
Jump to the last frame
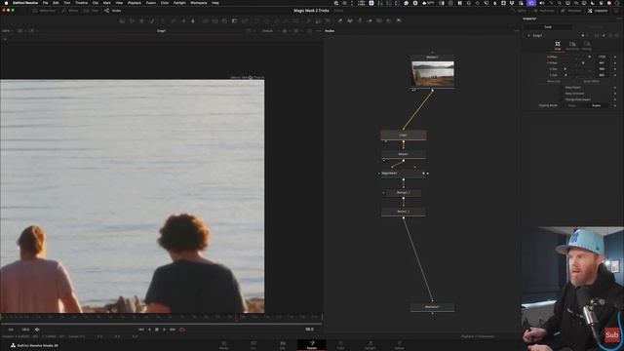[173, 330]
